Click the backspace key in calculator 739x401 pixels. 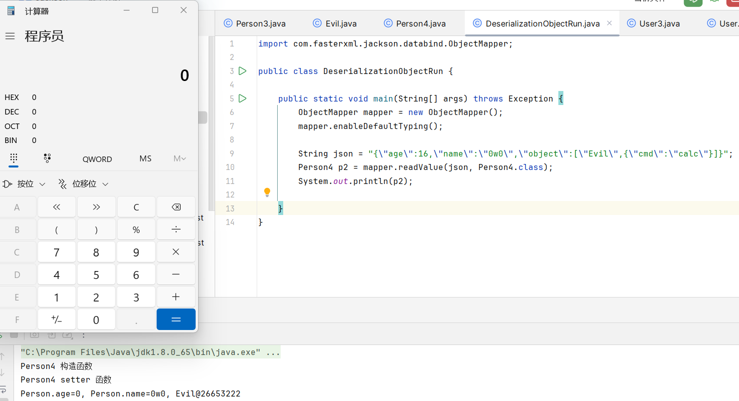[176, 207]
